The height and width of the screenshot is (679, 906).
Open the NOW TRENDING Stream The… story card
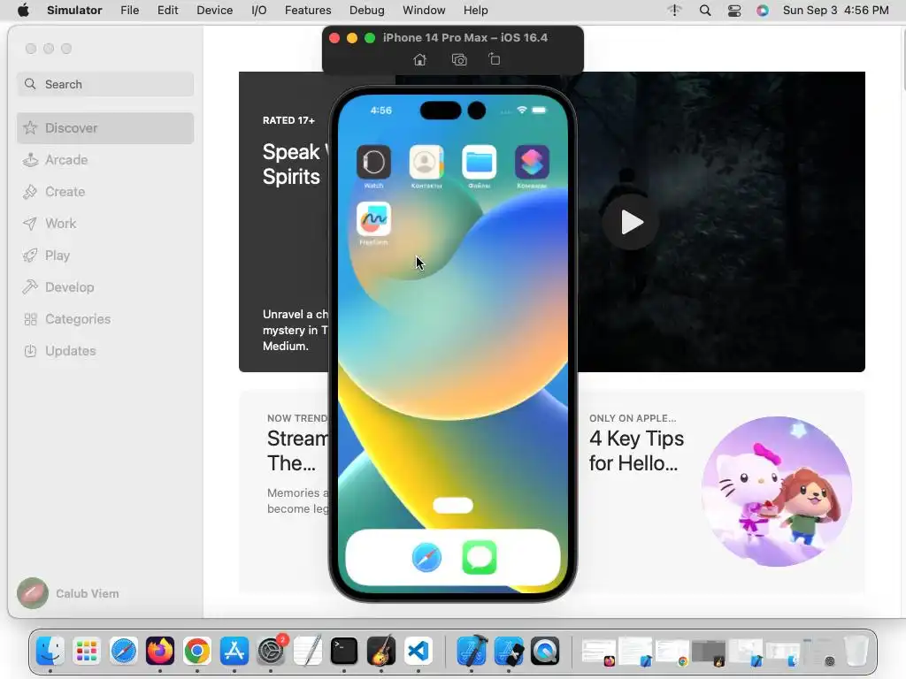point(284,492)
